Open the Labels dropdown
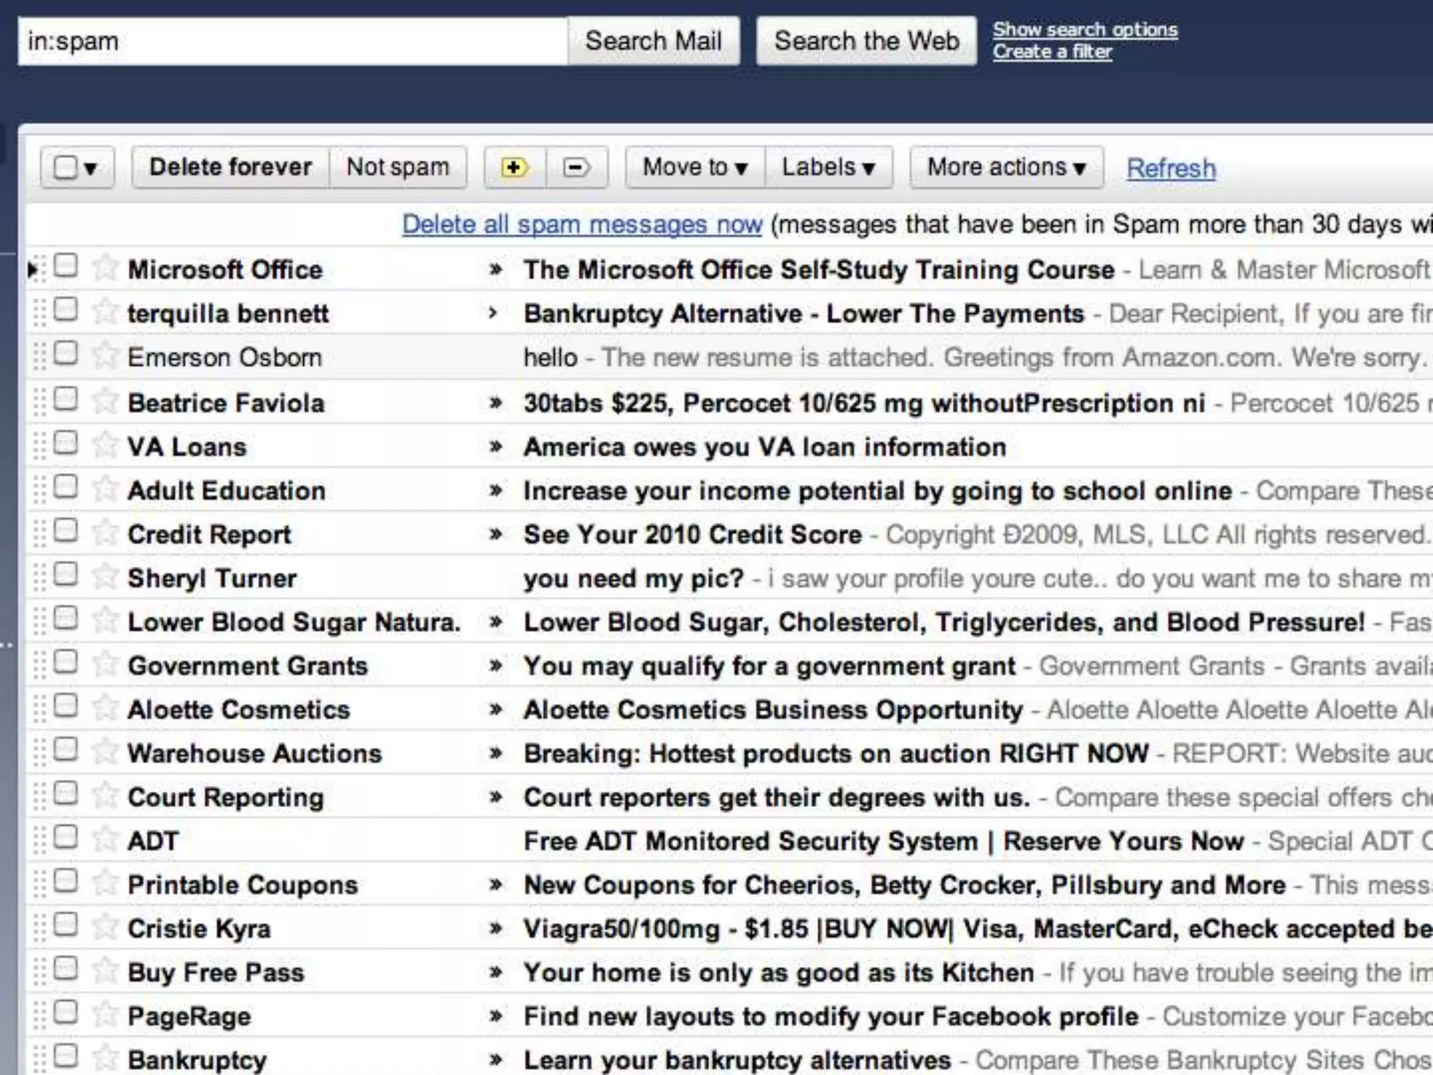 (x=829, y=167)
